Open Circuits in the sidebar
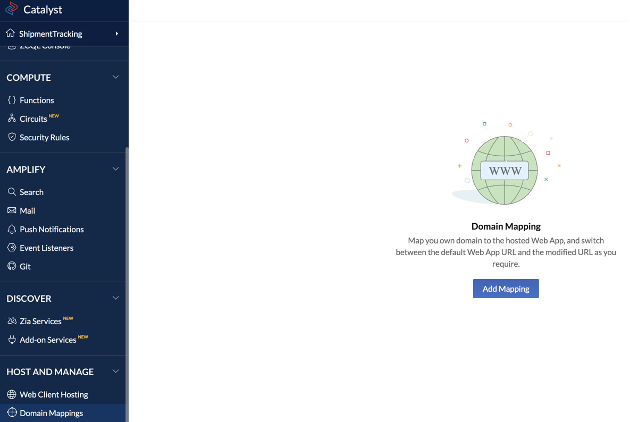Viewport: 630px width, 422px height. pyautogui.click(x=33, y=119)
